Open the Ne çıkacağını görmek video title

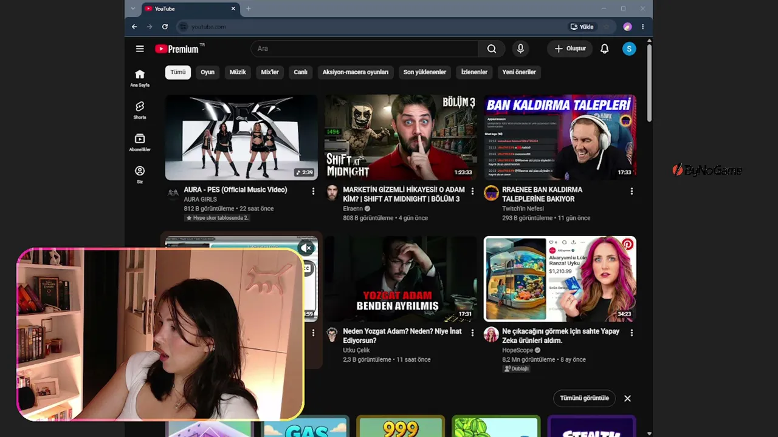pos(561,336)
